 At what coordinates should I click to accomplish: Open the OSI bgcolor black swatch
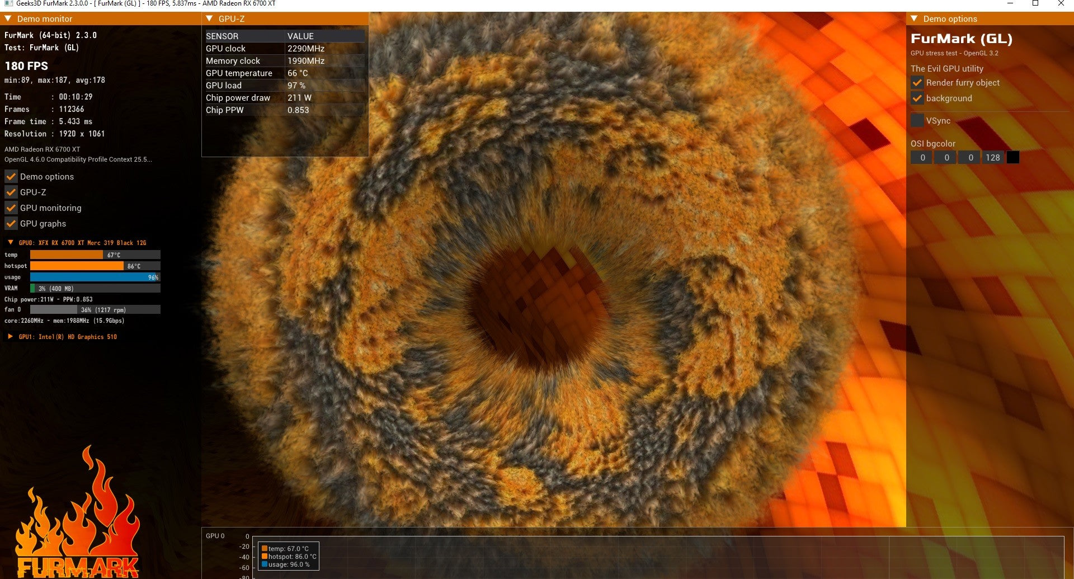(1012, 158)
